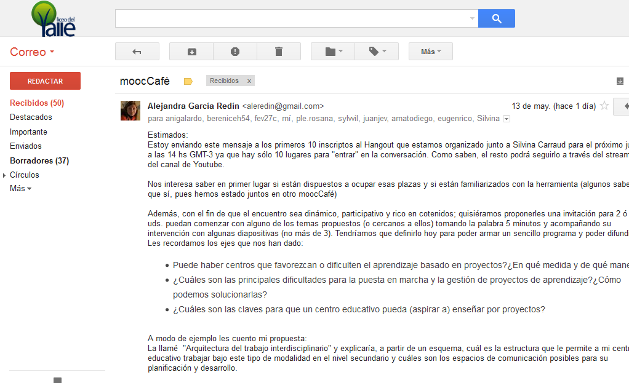Expand the Círculos section
The image size is (629, 383).
coord(4,175)
